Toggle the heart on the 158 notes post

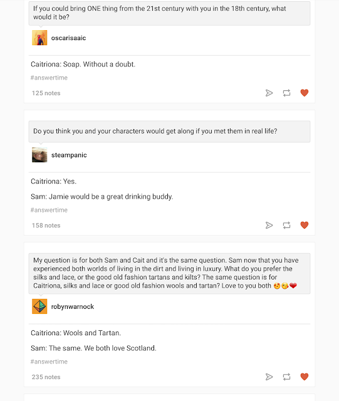coord(304,225)
